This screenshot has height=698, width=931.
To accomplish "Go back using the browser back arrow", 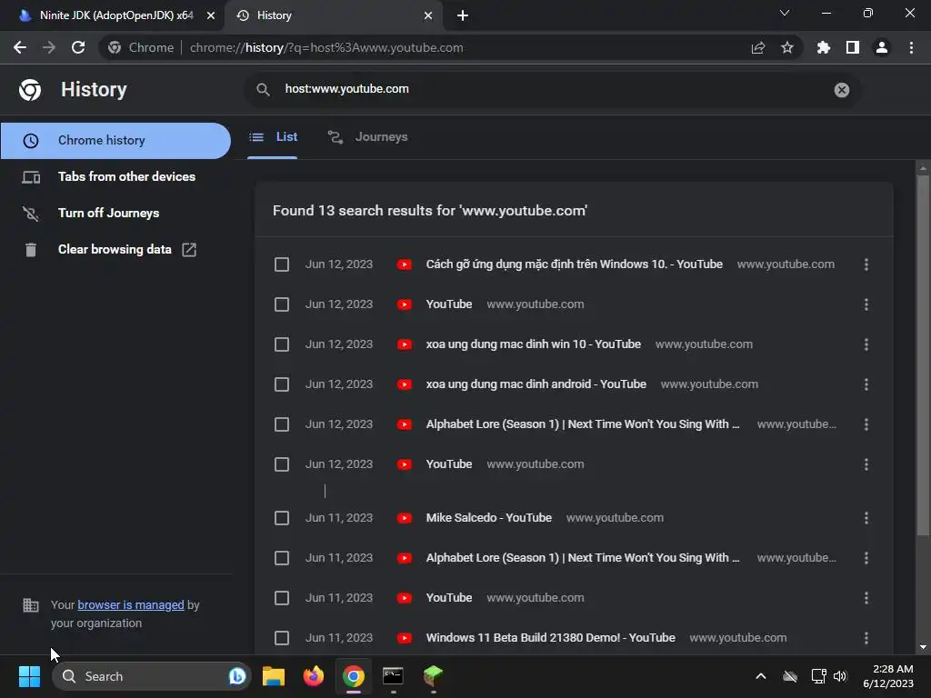I will tap(20, 47).
